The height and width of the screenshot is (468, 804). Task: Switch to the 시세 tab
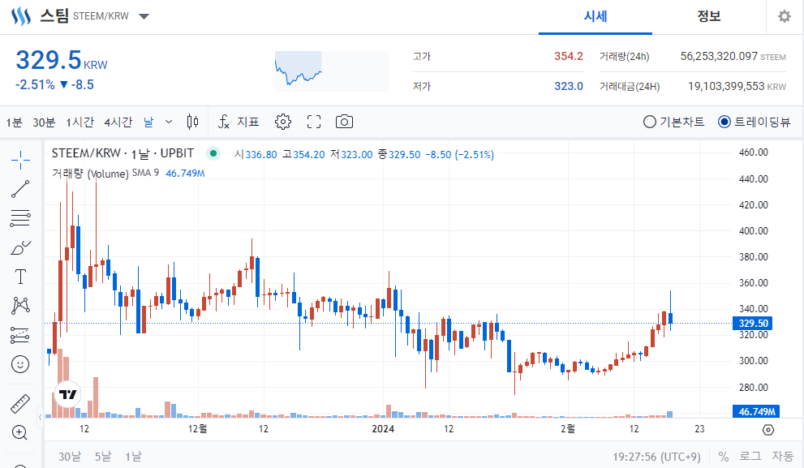click(595, 16)
